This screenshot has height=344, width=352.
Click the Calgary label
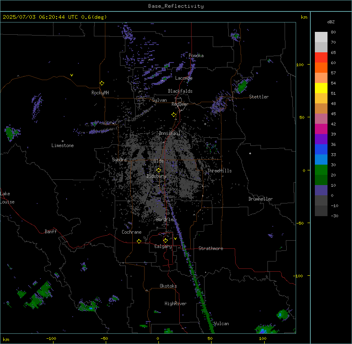point(163,246)
